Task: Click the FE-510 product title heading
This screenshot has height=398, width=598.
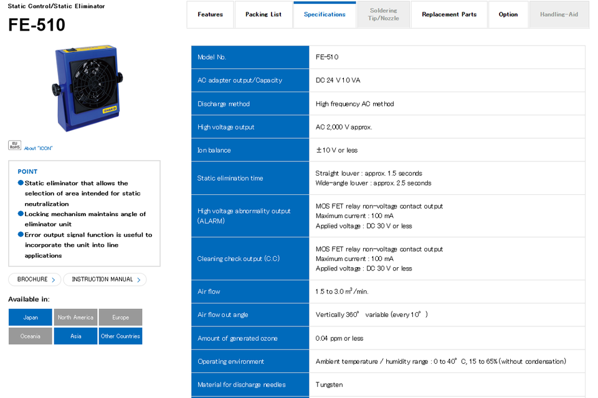Action: point(37,25)
